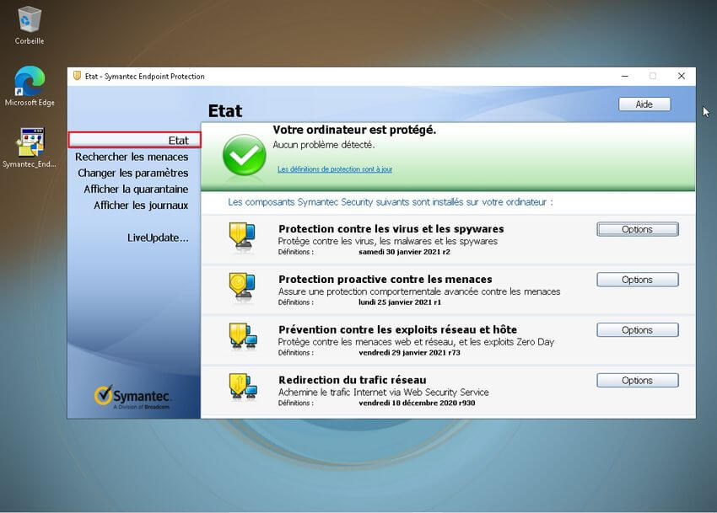Screen dimensions: 717x513
Task: Click the Aide help button
Action: tap(644, 104)
